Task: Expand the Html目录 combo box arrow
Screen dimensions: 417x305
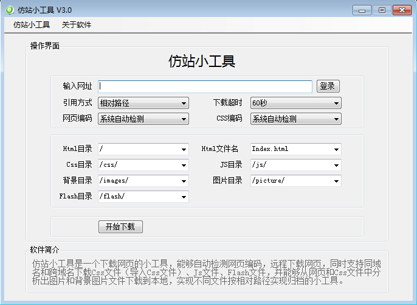Action: pos(184,150)
